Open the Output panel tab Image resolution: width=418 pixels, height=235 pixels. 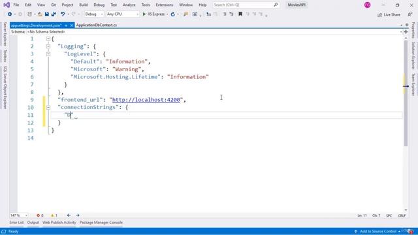point(33,223)
